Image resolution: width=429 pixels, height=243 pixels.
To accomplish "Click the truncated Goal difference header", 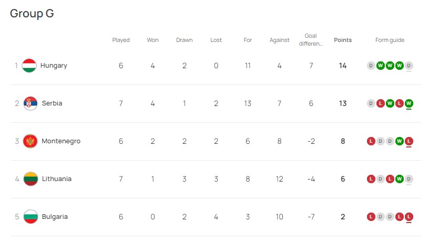I will [x=311, y=40].
